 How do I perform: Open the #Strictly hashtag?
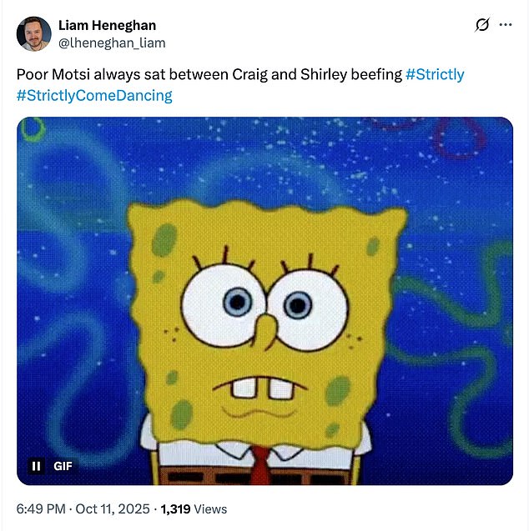pos(435,74)
